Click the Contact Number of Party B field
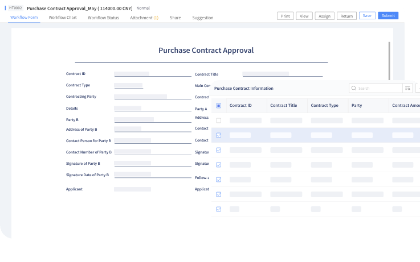This screenshot has height=262, width=420. (x=153, y=152)
